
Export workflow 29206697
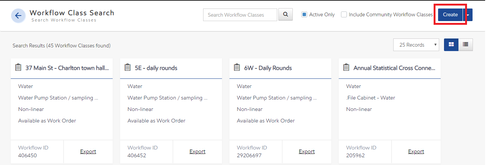tap(307, 151)
